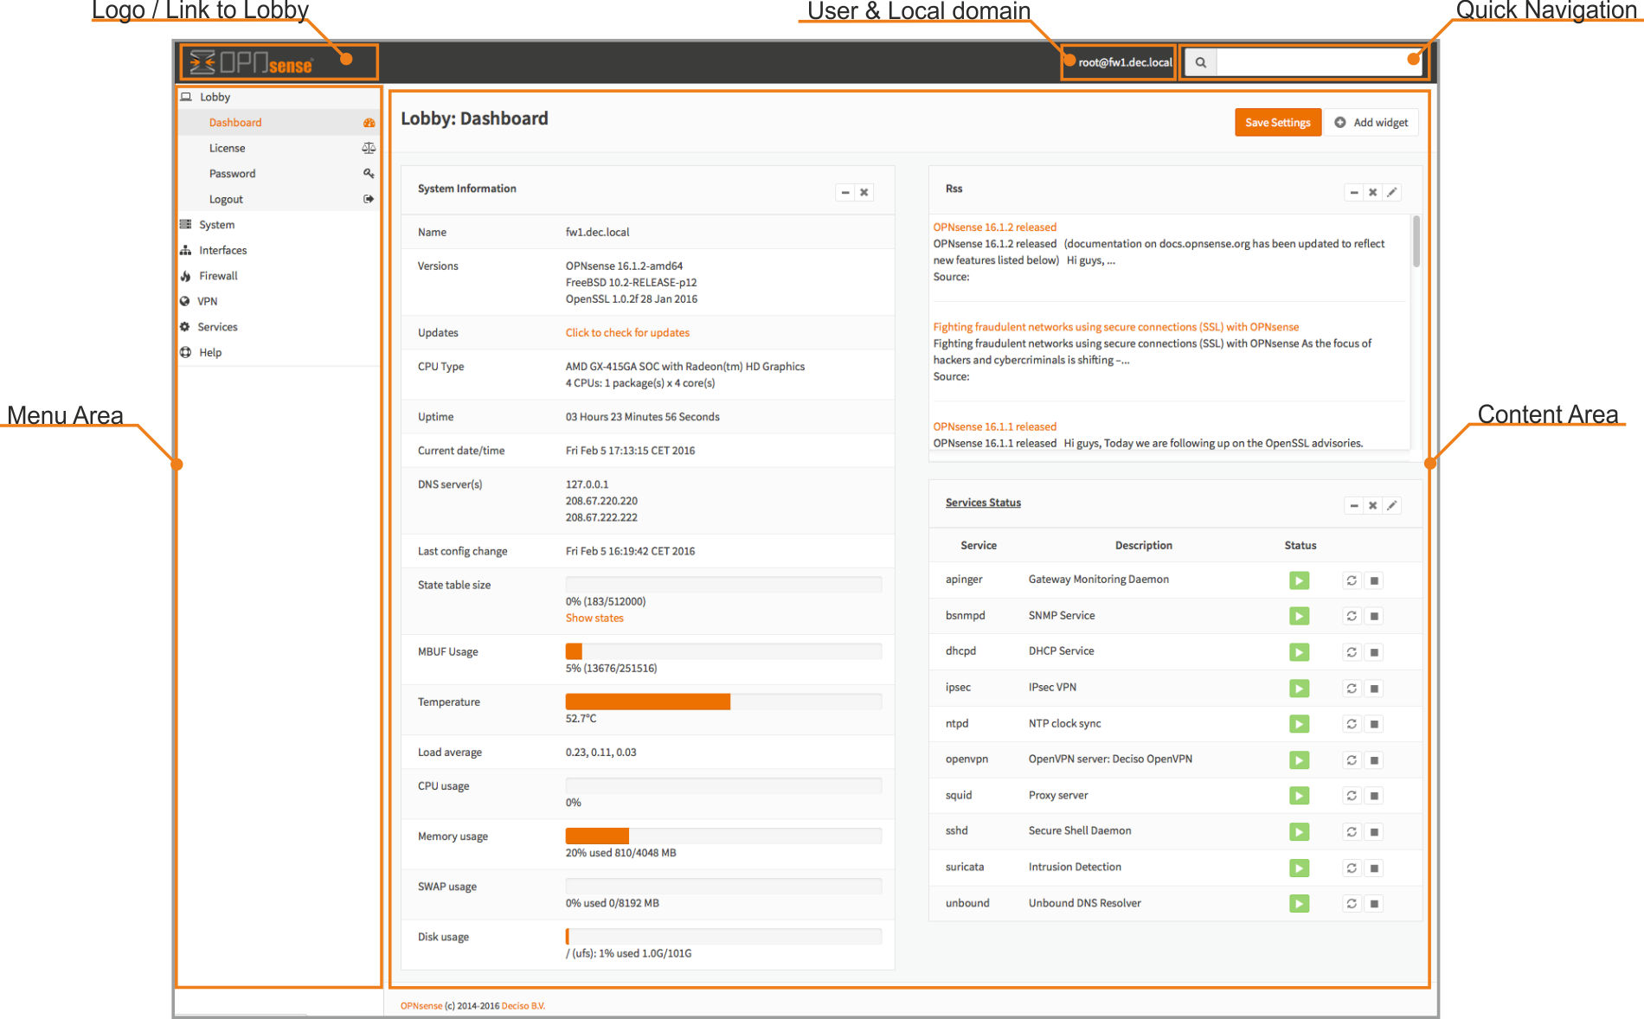
Task: Restart the bsnmpd service
Action: coord(1352,616)
